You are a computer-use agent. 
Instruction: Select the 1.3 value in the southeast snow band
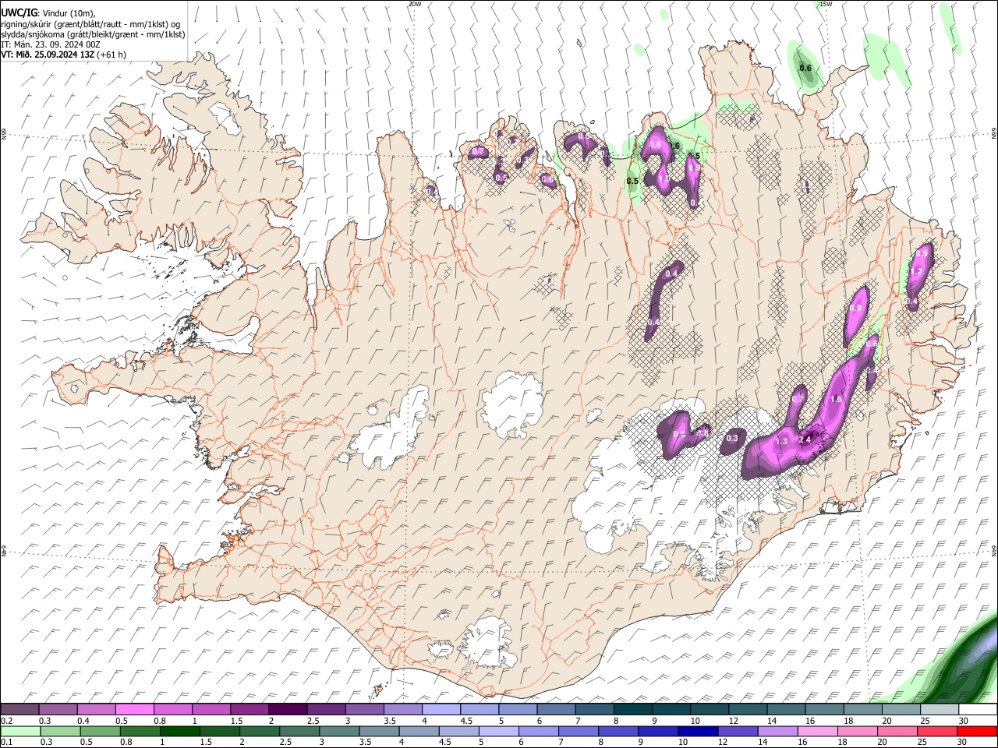pyautogui.click(x=782, y=441)
